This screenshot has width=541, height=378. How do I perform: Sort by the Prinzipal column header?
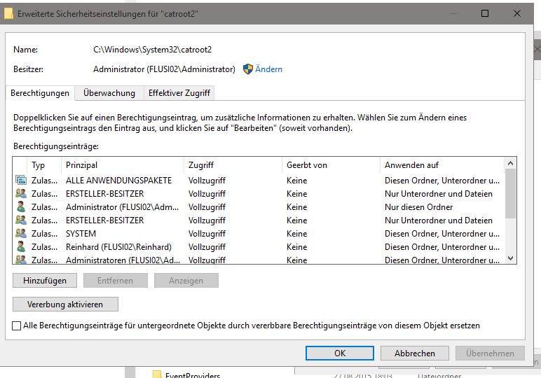(123, 165)
